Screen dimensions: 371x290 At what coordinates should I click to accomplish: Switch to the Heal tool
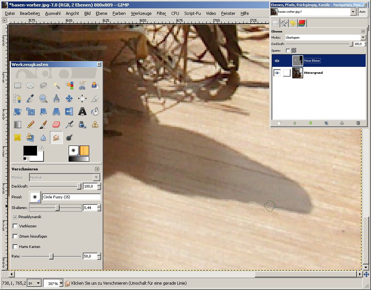[18, 137]
